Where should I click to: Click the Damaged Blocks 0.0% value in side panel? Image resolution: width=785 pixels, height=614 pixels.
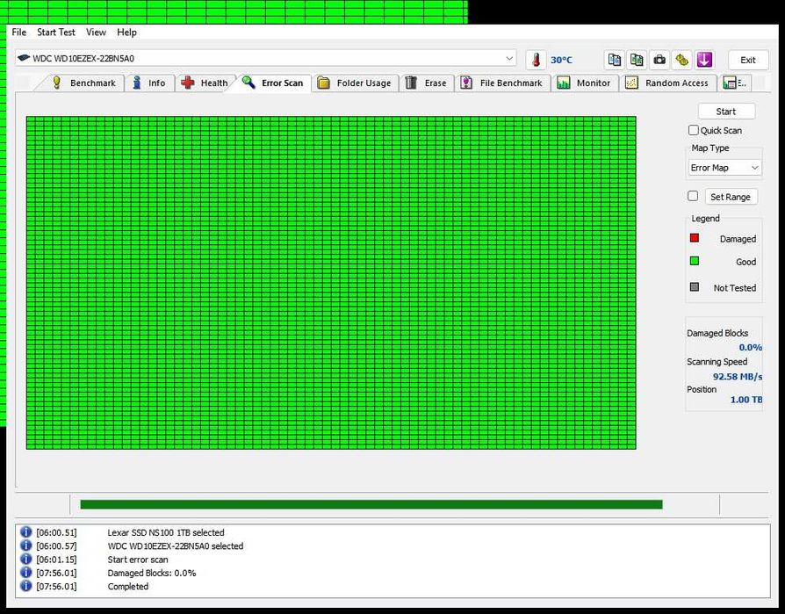tap(751, 348)
